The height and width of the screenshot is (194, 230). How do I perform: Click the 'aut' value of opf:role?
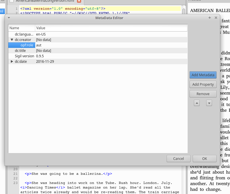pos(39,45)
